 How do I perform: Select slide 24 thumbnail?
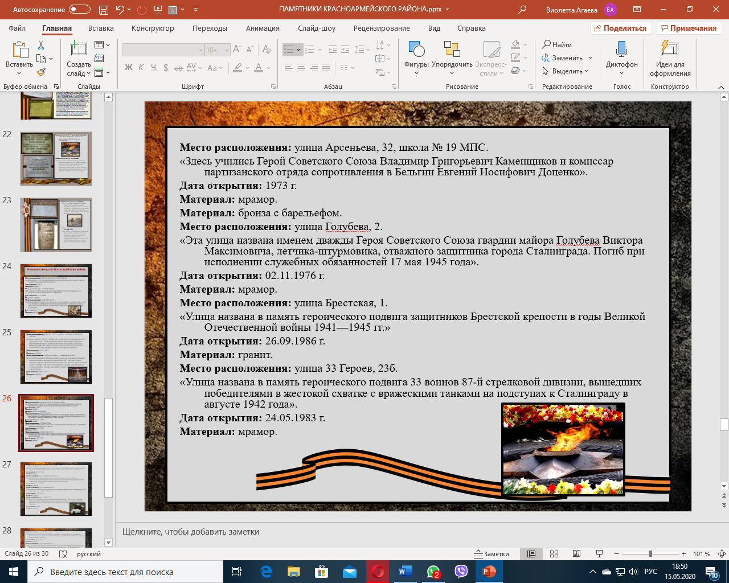pyautogui.click(x=56, y=290)
